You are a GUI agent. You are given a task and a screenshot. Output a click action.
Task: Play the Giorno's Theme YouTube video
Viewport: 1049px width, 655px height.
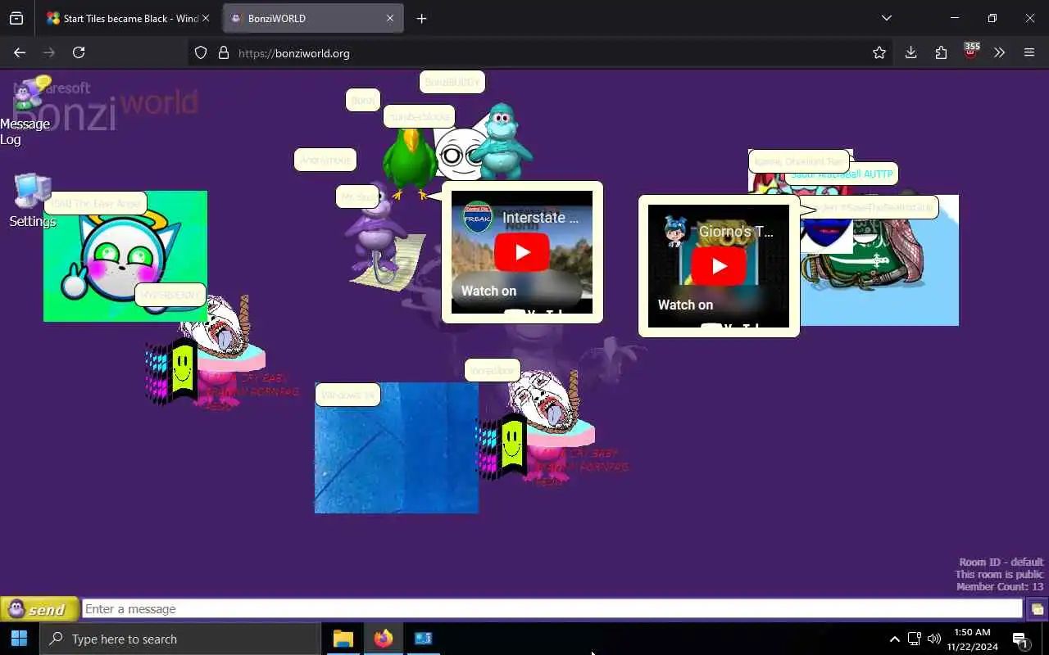tap(719, 266)
